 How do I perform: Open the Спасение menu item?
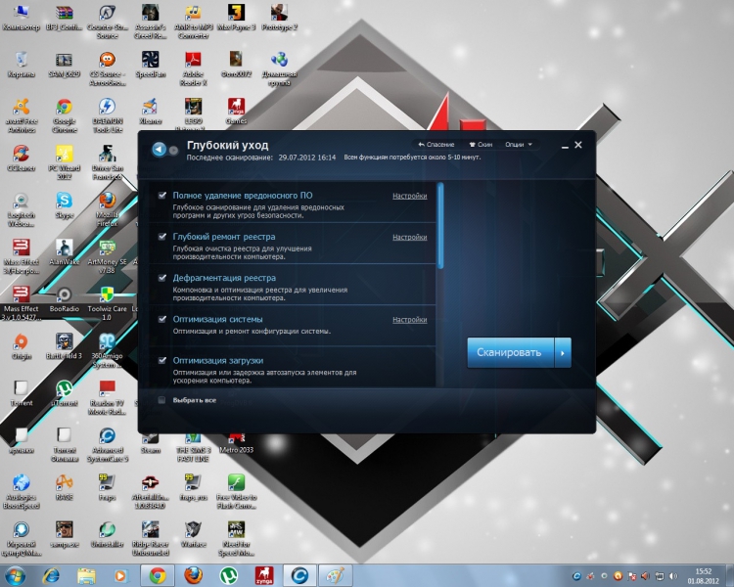tap(436, 145)
